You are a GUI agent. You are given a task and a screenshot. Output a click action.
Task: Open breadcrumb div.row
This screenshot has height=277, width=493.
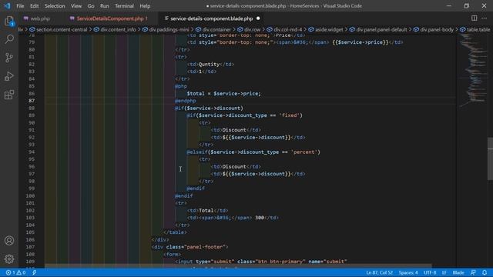[x=253, y=29]
